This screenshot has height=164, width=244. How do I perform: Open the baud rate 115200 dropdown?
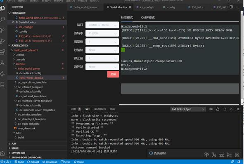[102, 33]
